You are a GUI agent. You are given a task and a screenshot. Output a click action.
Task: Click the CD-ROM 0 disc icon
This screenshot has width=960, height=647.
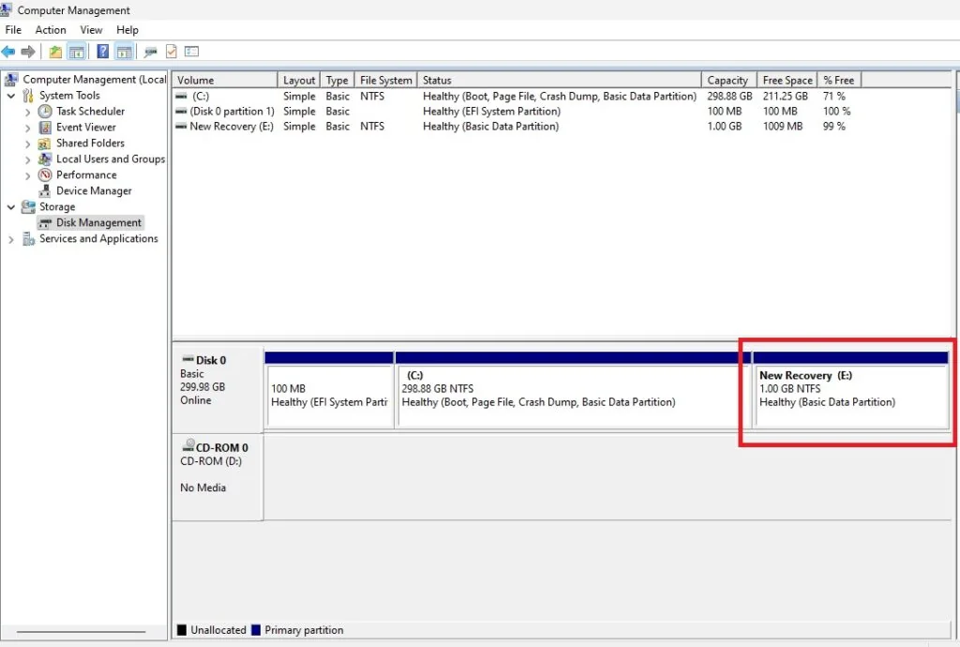tap(188, 445)
